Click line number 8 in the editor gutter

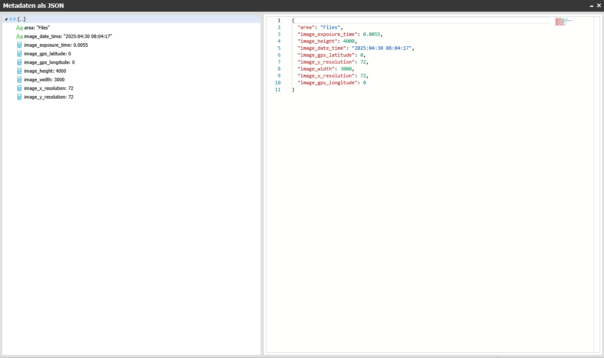279,69
